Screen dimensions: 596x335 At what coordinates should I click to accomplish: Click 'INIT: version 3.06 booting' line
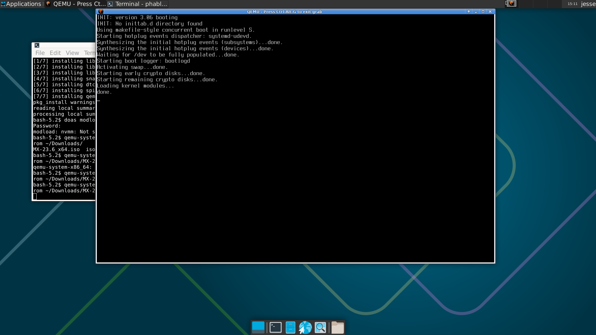point(137,18)
